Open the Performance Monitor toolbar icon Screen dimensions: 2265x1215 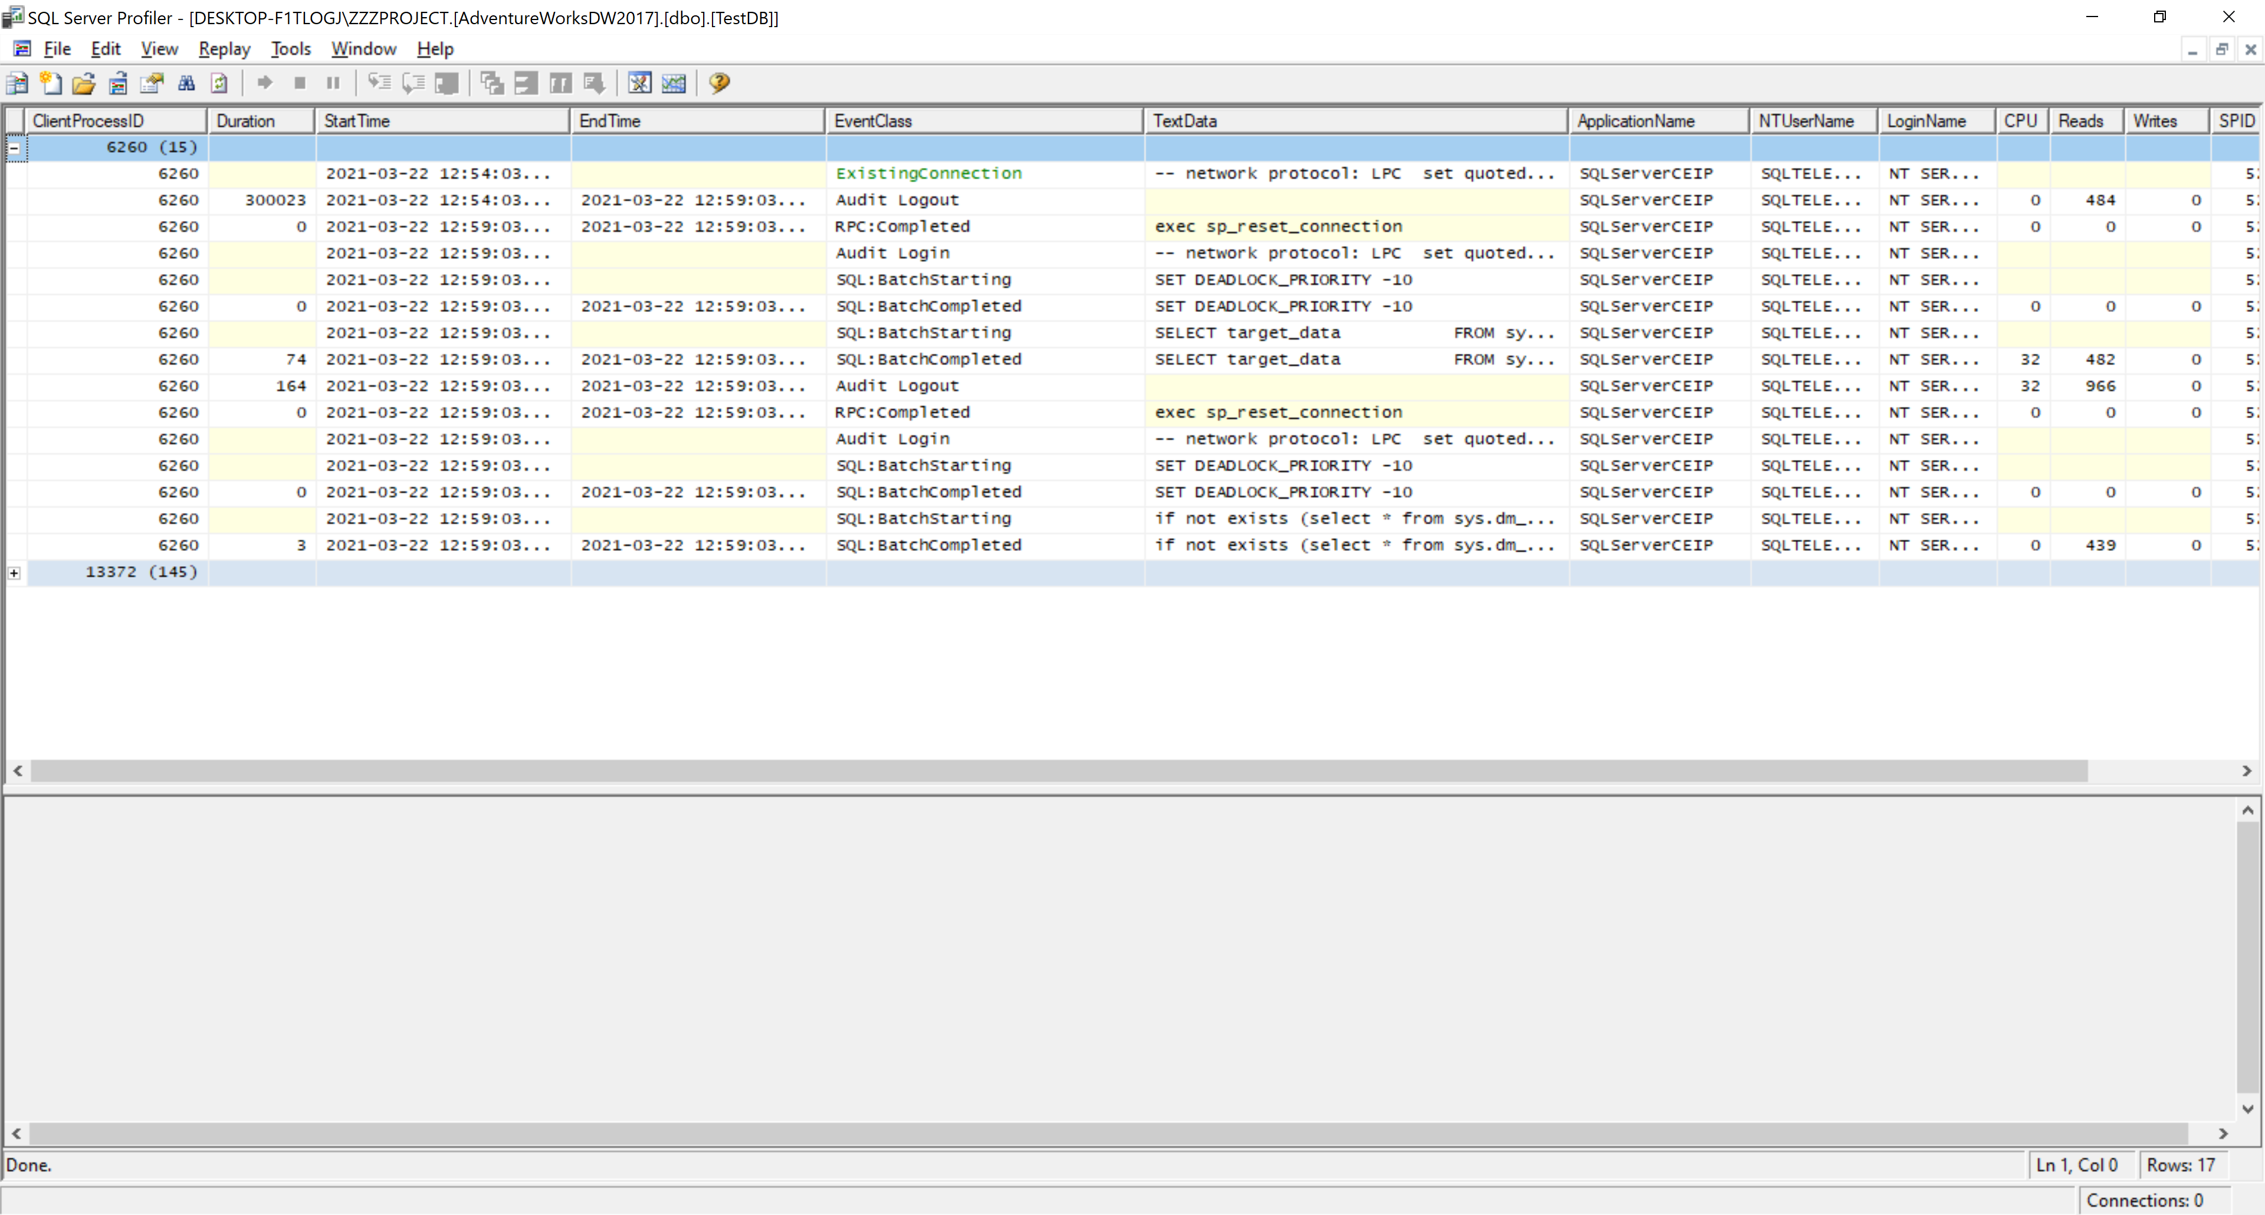tap(674, 84)
